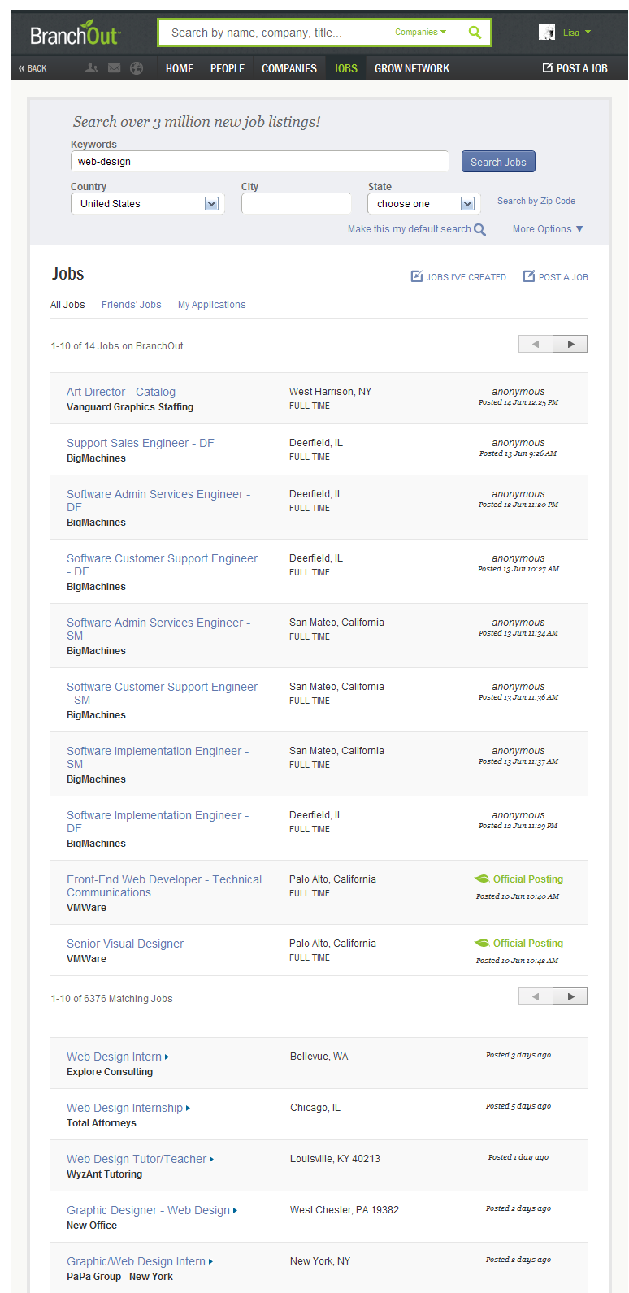Image resolution: width=629 pixels, height=1293 pixels.
Task: Open the JOBS navigation tab
Action: pyautogui.click(x=345, y=68)
